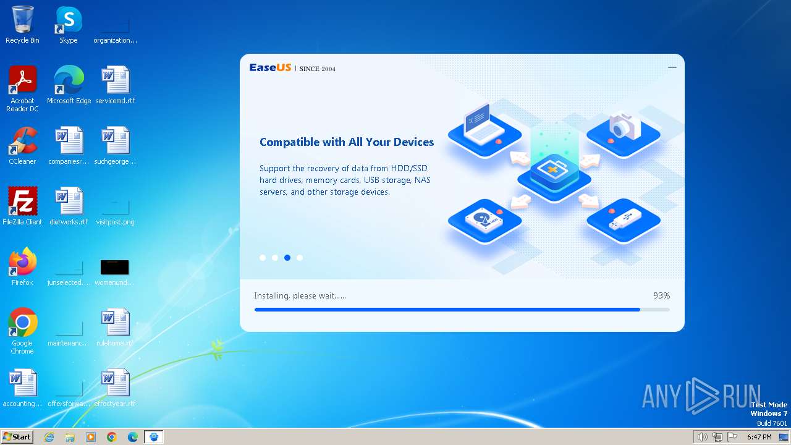Image resolution: width=791 pixels, height=445 pixels.
Task: Open the accounting... Word document
Action: (22, 388)
